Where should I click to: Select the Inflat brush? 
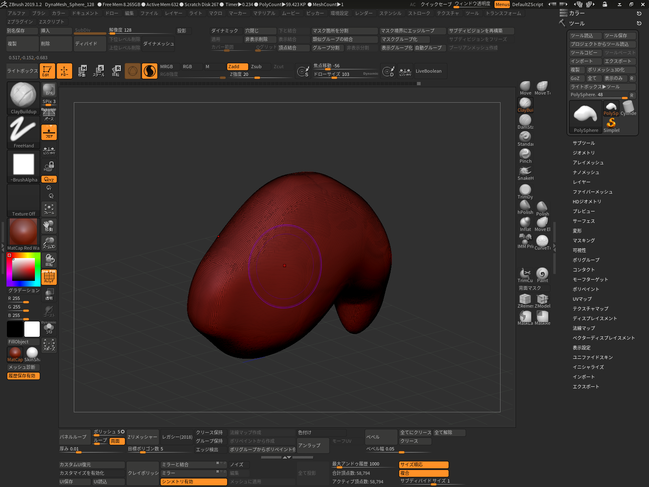coord(525,224)
